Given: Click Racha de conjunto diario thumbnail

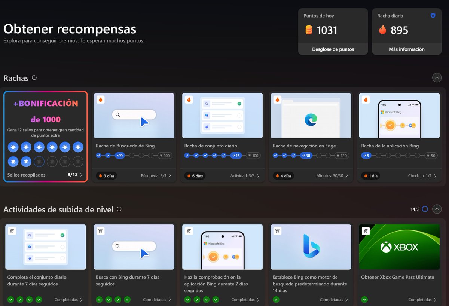Looking at the screenshot, I should (x=223, y=116).
